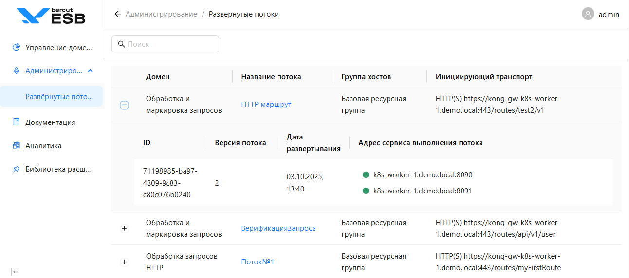Click the admin user avatar icon
Image resolution: width=629 pixels, height=278 pixels.
pyautogui.click(x=588, y=14)
